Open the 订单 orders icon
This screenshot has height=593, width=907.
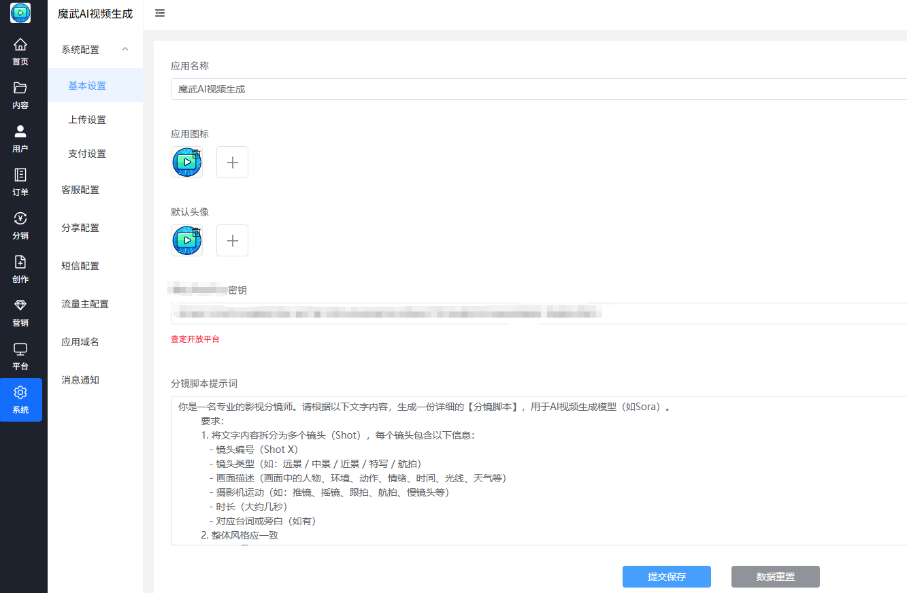(20, 175)
